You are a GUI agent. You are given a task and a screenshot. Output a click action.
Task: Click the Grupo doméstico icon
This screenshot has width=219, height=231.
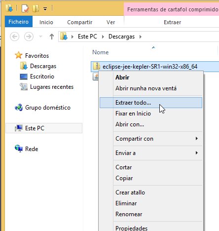pyautogui.click(x=19, y=108)
